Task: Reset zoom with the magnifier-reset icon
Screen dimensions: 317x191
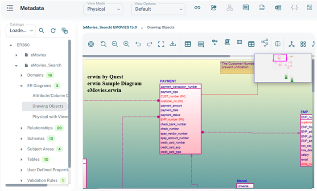Action: click(103, 44)
